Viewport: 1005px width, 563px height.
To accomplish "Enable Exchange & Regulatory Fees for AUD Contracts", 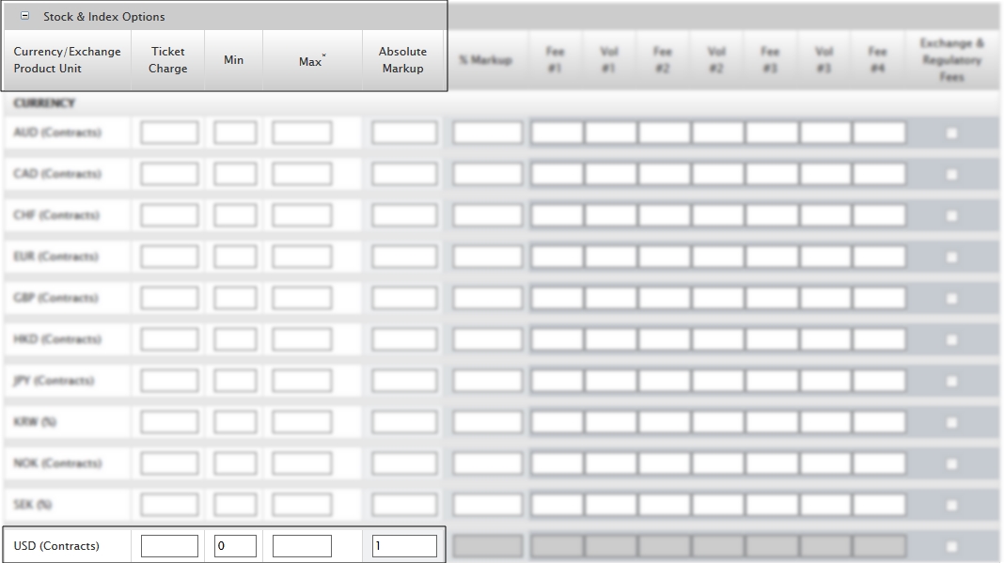I will (952, 132).
